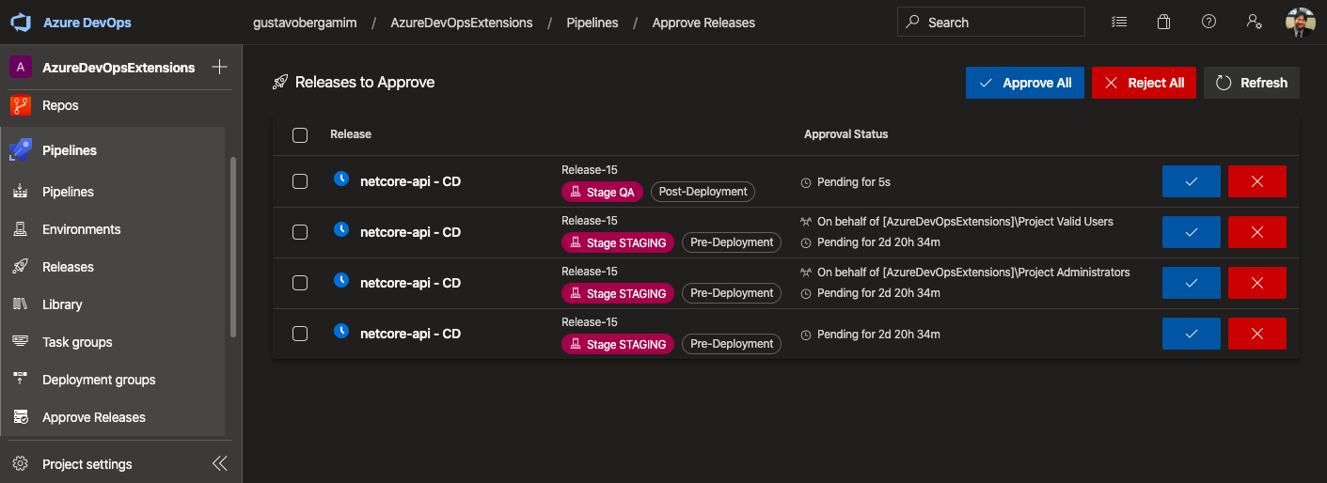Click the plus icon beside AzureDevOpsExtensions project

coord(219,67)
